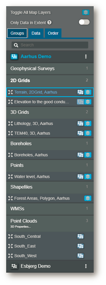Switch to the Data tab
Image resolution: width=106 pixels, height=285 pixels.
click(36, 33)
